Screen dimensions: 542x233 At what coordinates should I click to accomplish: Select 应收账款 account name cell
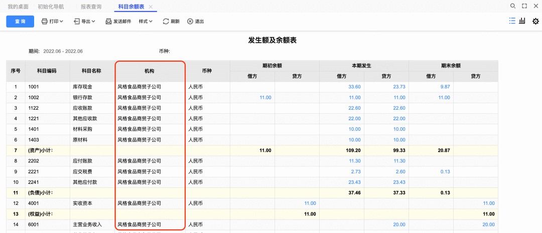tap(92, 108)
